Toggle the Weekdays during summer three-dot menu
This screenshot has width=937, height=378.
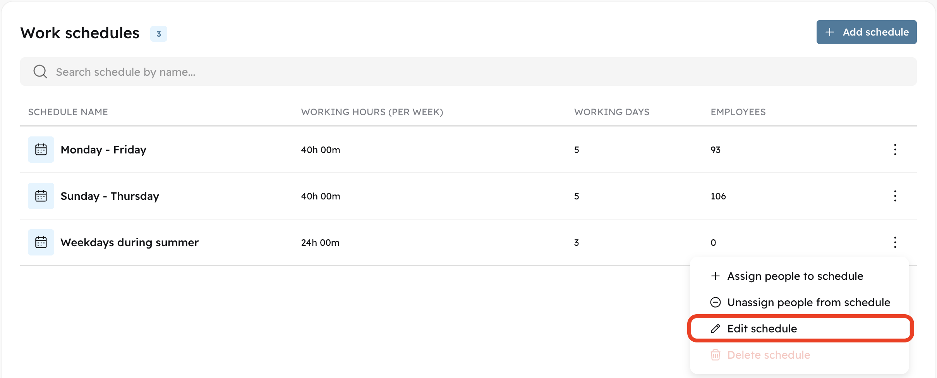(x=895, y=242)
